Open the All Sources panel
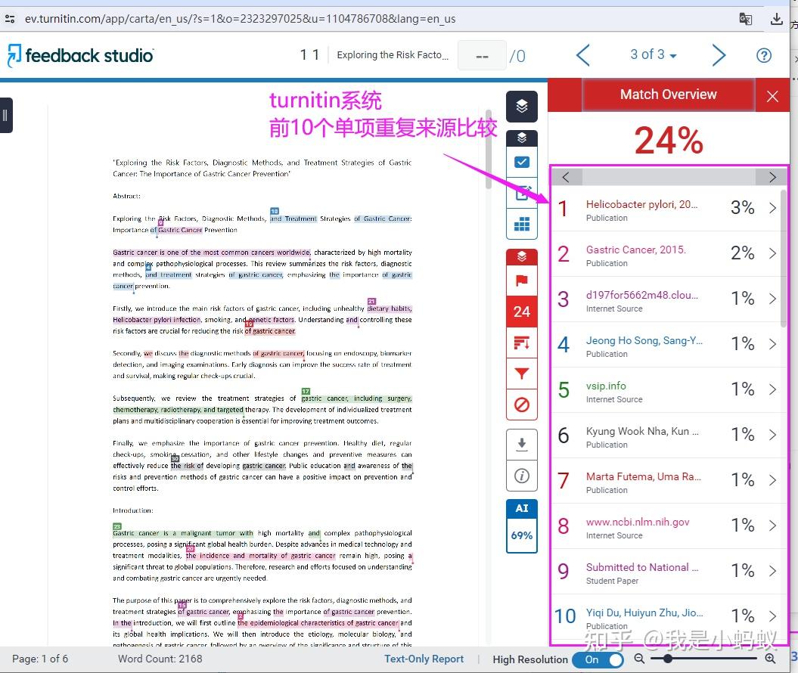Viewport: 798px width, 673px height. coord(521,343)
